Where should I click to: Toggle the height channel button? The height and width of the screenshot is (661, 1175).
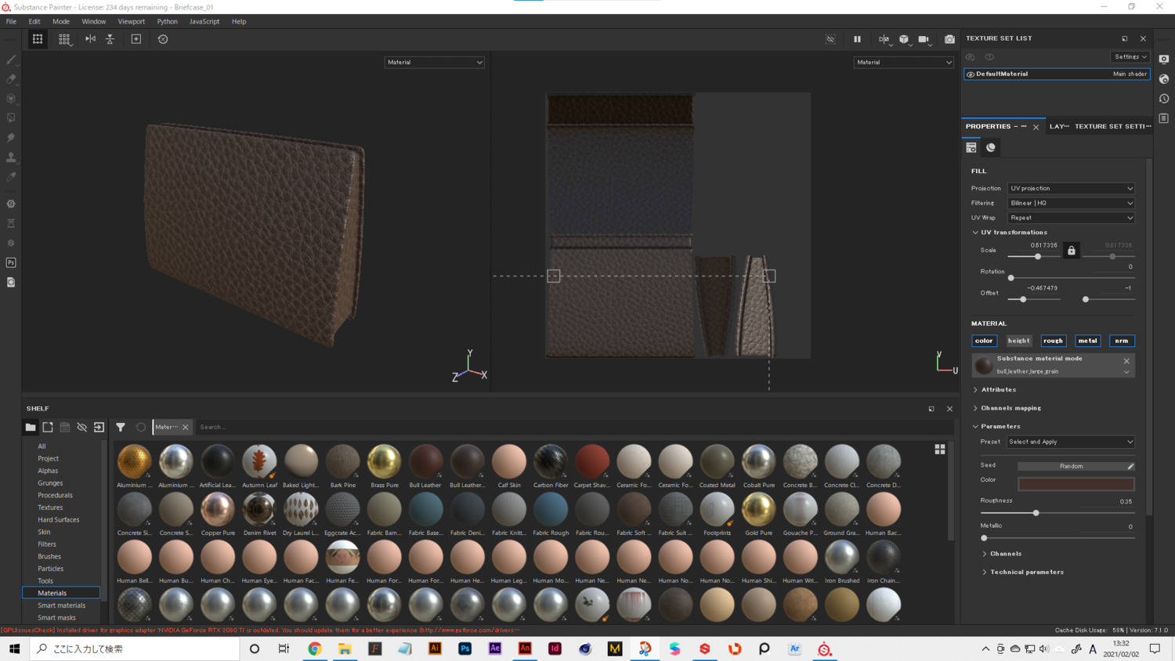click(x=1018, y=341)
